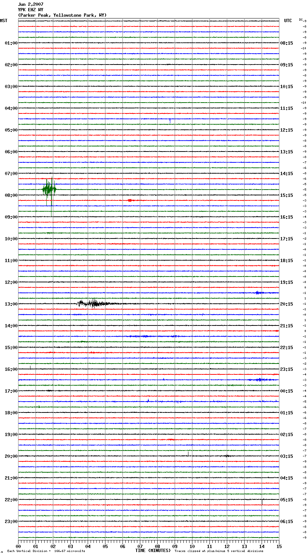Click the 03:15 UTC time label
Image resolution: width=308 pixels, height=556 pixels.
coord(287,456)
